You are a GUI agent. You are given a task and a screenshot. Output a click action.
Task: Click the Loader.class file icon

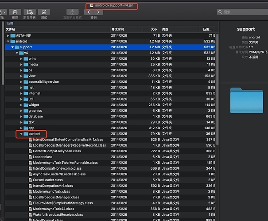pyautogui.click(x=30, y=157)
